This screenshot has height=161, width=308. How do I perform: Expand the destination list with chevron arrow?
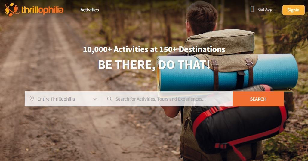coord(95,99)
